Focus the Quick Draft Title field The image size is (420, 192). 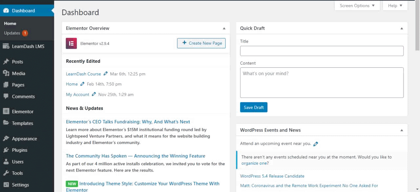coord(322,51)
